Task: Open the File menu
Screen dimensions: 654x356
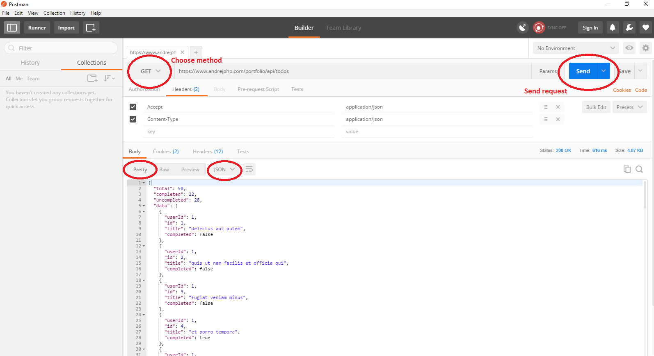Action: click(6, 13)
